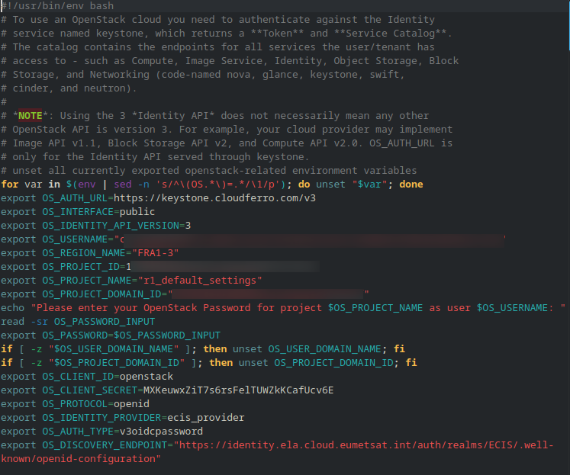Click the identity.ela.cloud.eumetsat.int discovery URL
570x475 pixels.
tap(363, 445)
